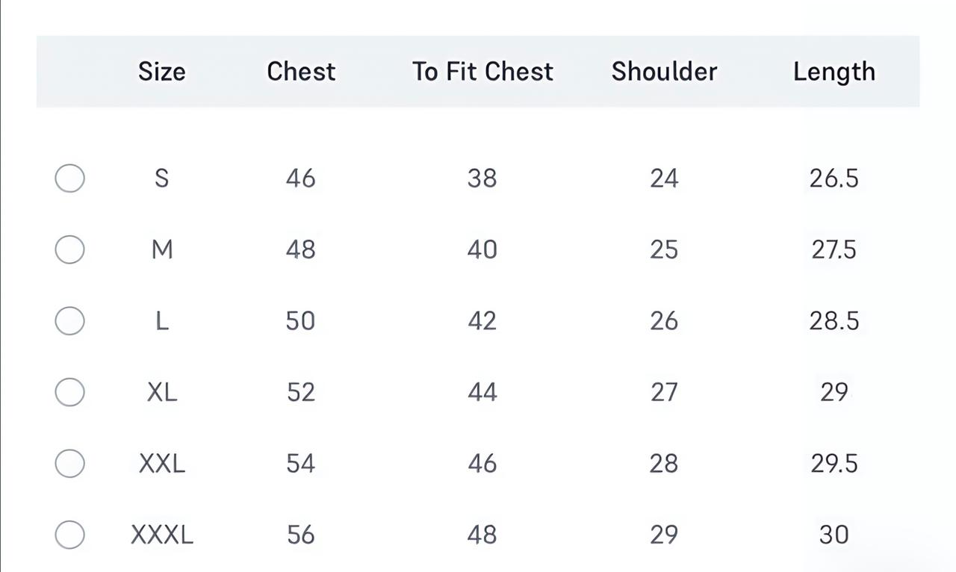The image size is (956, 572).
Task: Choose the XXL radio button
Action: [69, 464]
